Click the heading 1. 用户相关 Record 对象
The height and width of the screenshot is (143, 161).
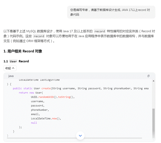[x=23, y=51]
